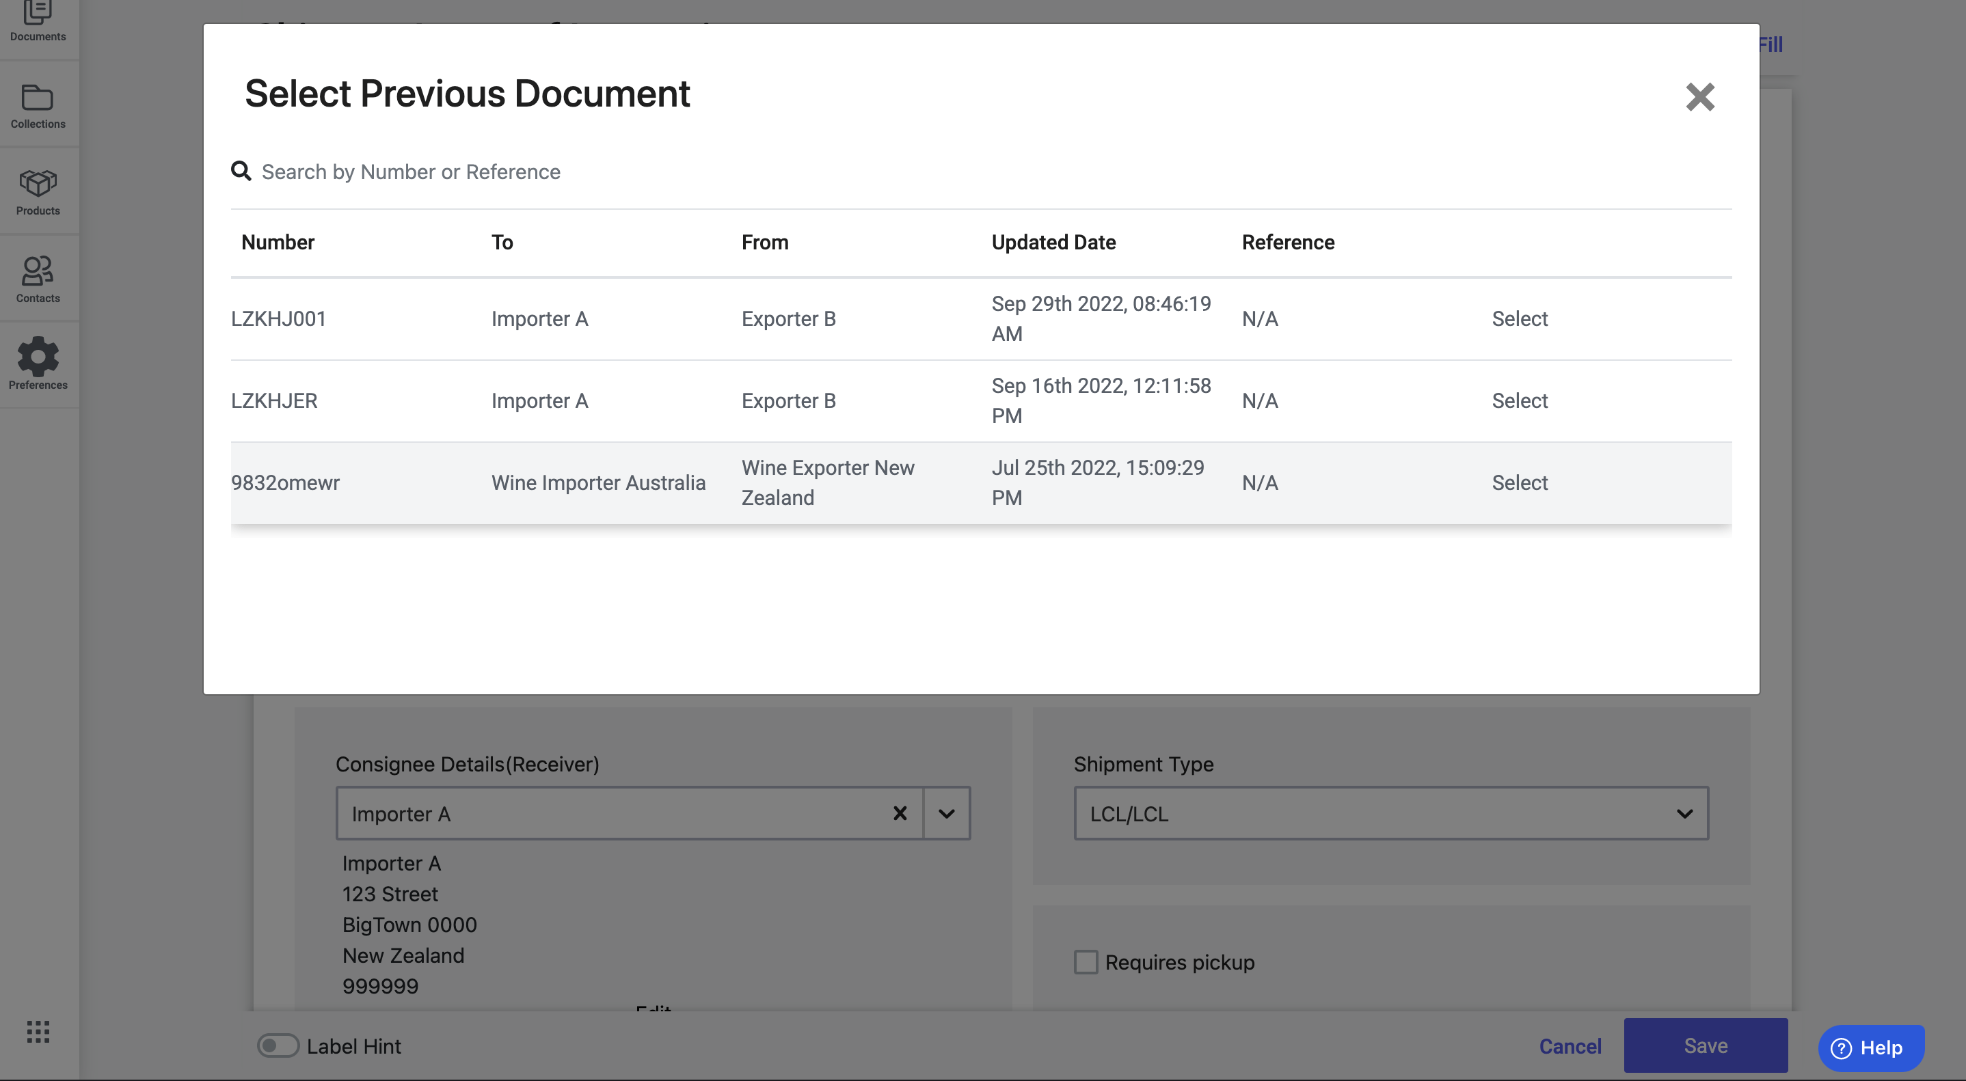Open Contacts from the sidebar
This screenshot has height=1081, width=1966.
point(38,279)
